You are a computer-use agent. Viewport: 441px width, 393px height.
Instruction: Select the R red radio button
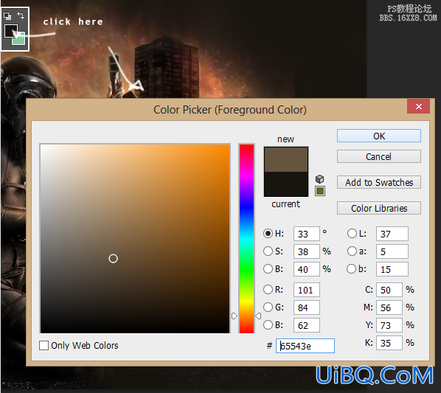pyautogui.click(x=268, y=289)
